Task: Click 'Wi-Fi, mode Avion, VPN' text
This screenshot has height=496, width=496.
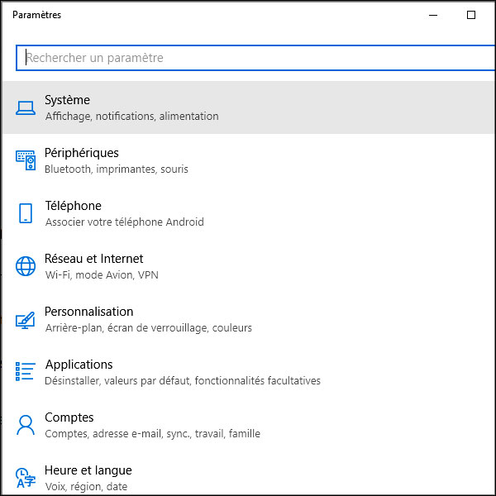Action: pos(102,275)
